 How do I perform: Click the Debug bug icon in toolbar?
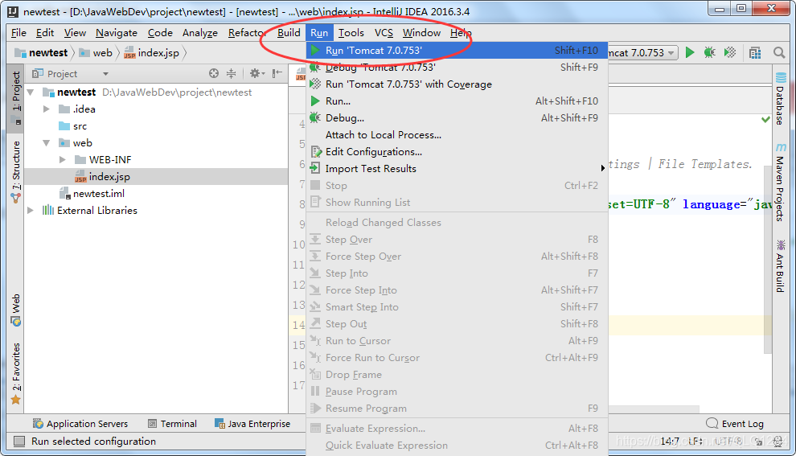[x=709, y=52]
